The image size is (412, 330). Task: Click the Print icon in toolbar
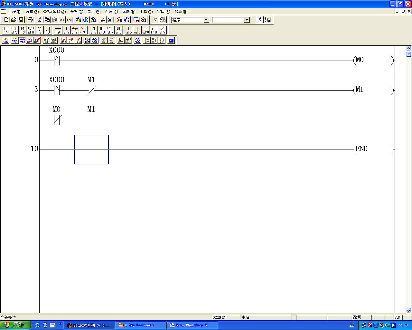pyautogui.click(x=30, y=20)
